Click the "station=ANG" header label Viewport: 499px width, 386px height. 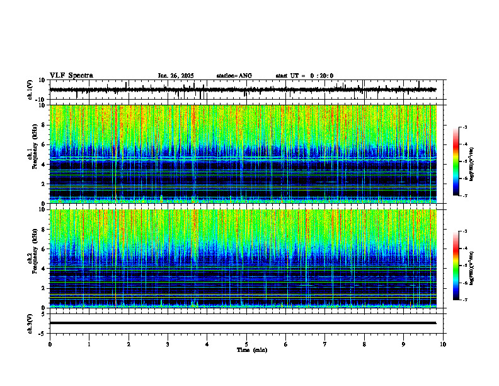coord(234,76)
